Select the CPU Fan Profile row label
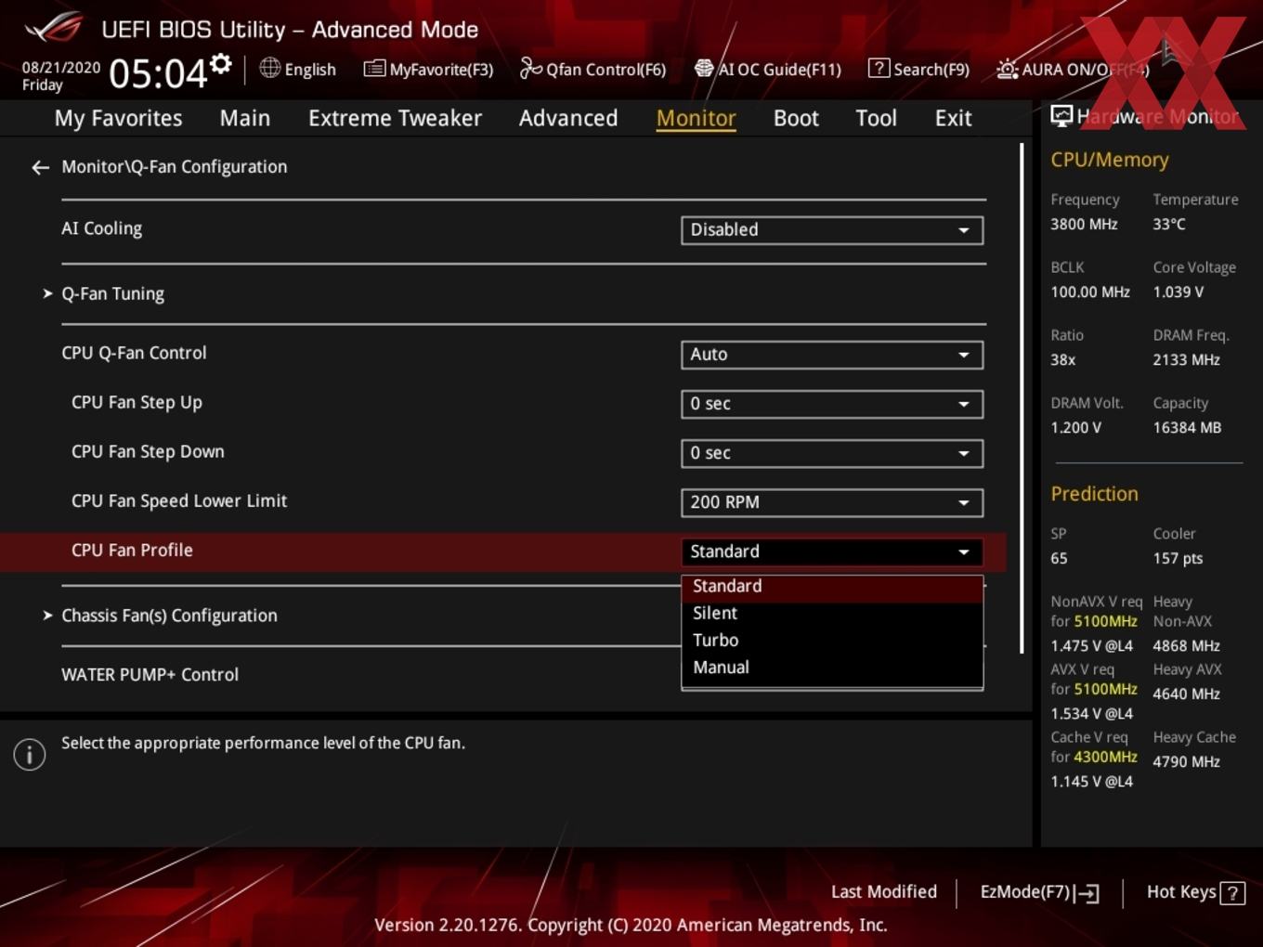This screenshot has height=947, width=1263. pyautogui.click(x=132, y=551)
